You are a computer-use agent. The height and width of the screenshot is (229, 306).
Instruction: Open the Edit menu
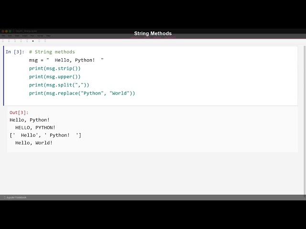click(x=10, y=36)
